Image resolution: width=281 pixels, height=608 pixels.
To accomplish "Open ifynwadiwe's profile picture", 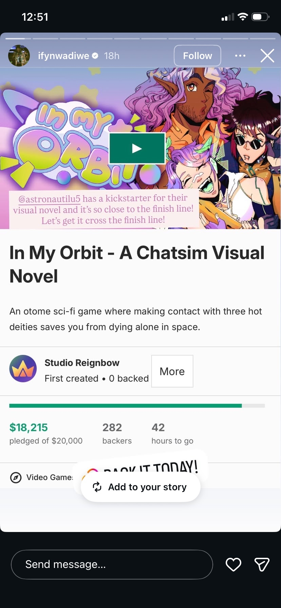I will pos(19,56).
